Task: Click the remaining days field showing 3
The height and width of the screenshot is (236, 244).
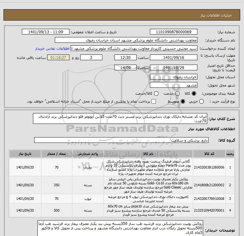Action: (x=91, y=57)
